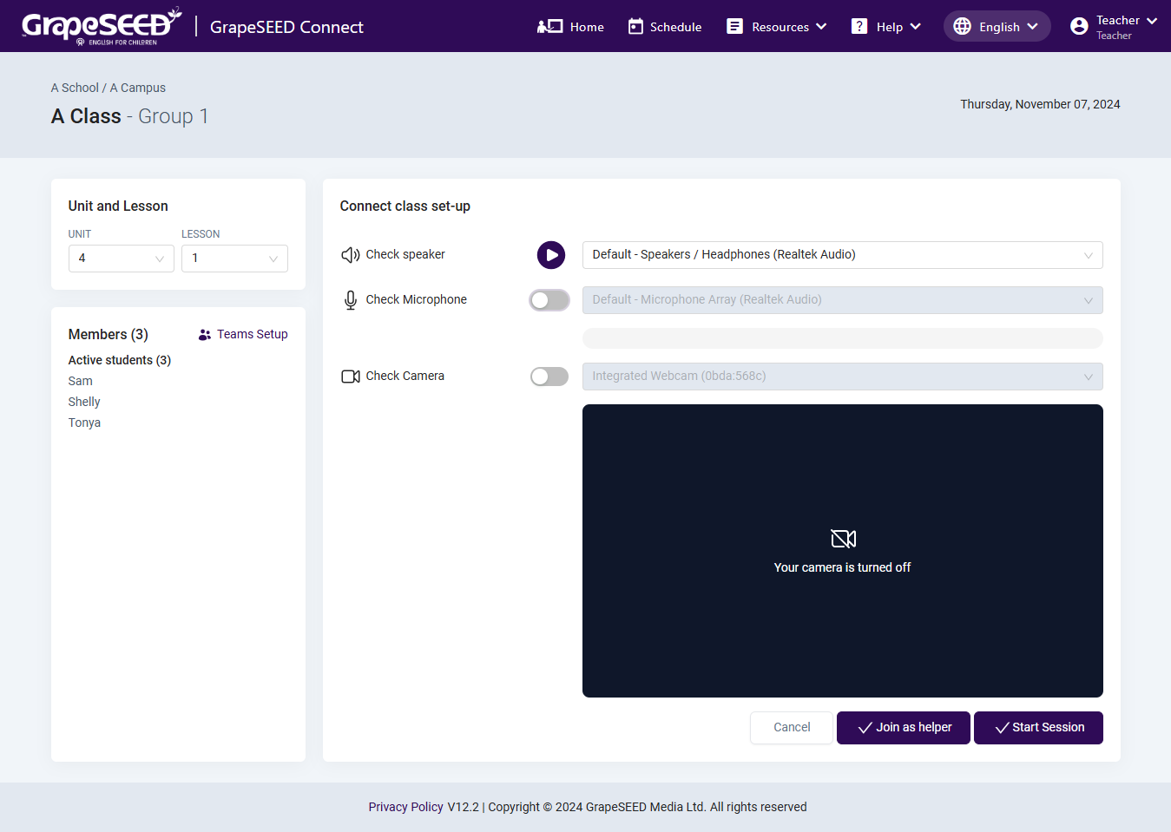This screenshot has width=1171, height=832.
Task: Click Start Session
Action: [1038, 728]
